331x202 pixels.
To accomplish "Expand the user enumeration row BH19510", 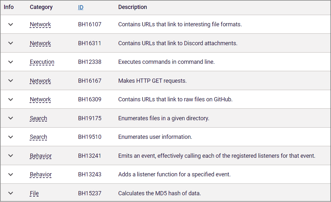I will (11, 137).
